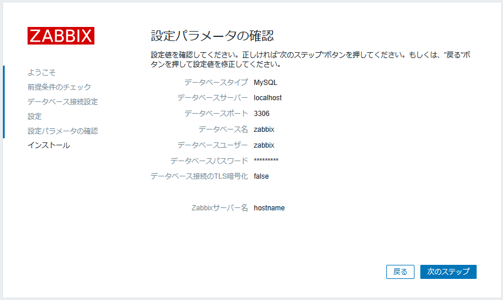Image resolution: width=503 pixels, height=300 pixels.
Task: Click the localhost database server value
Action: coord(267,98)
